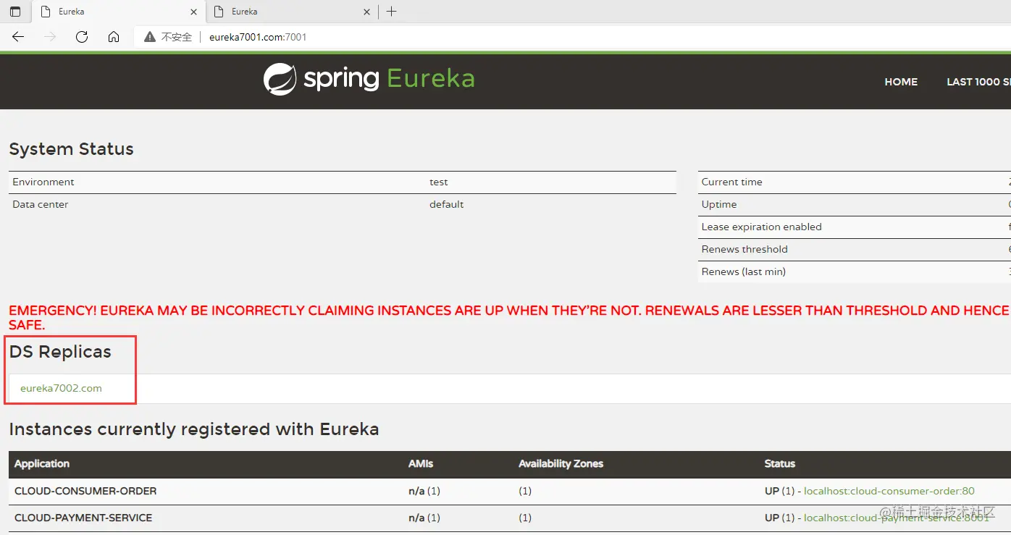Click the red EMERGENCY warning message

click(x=510, y=318)
